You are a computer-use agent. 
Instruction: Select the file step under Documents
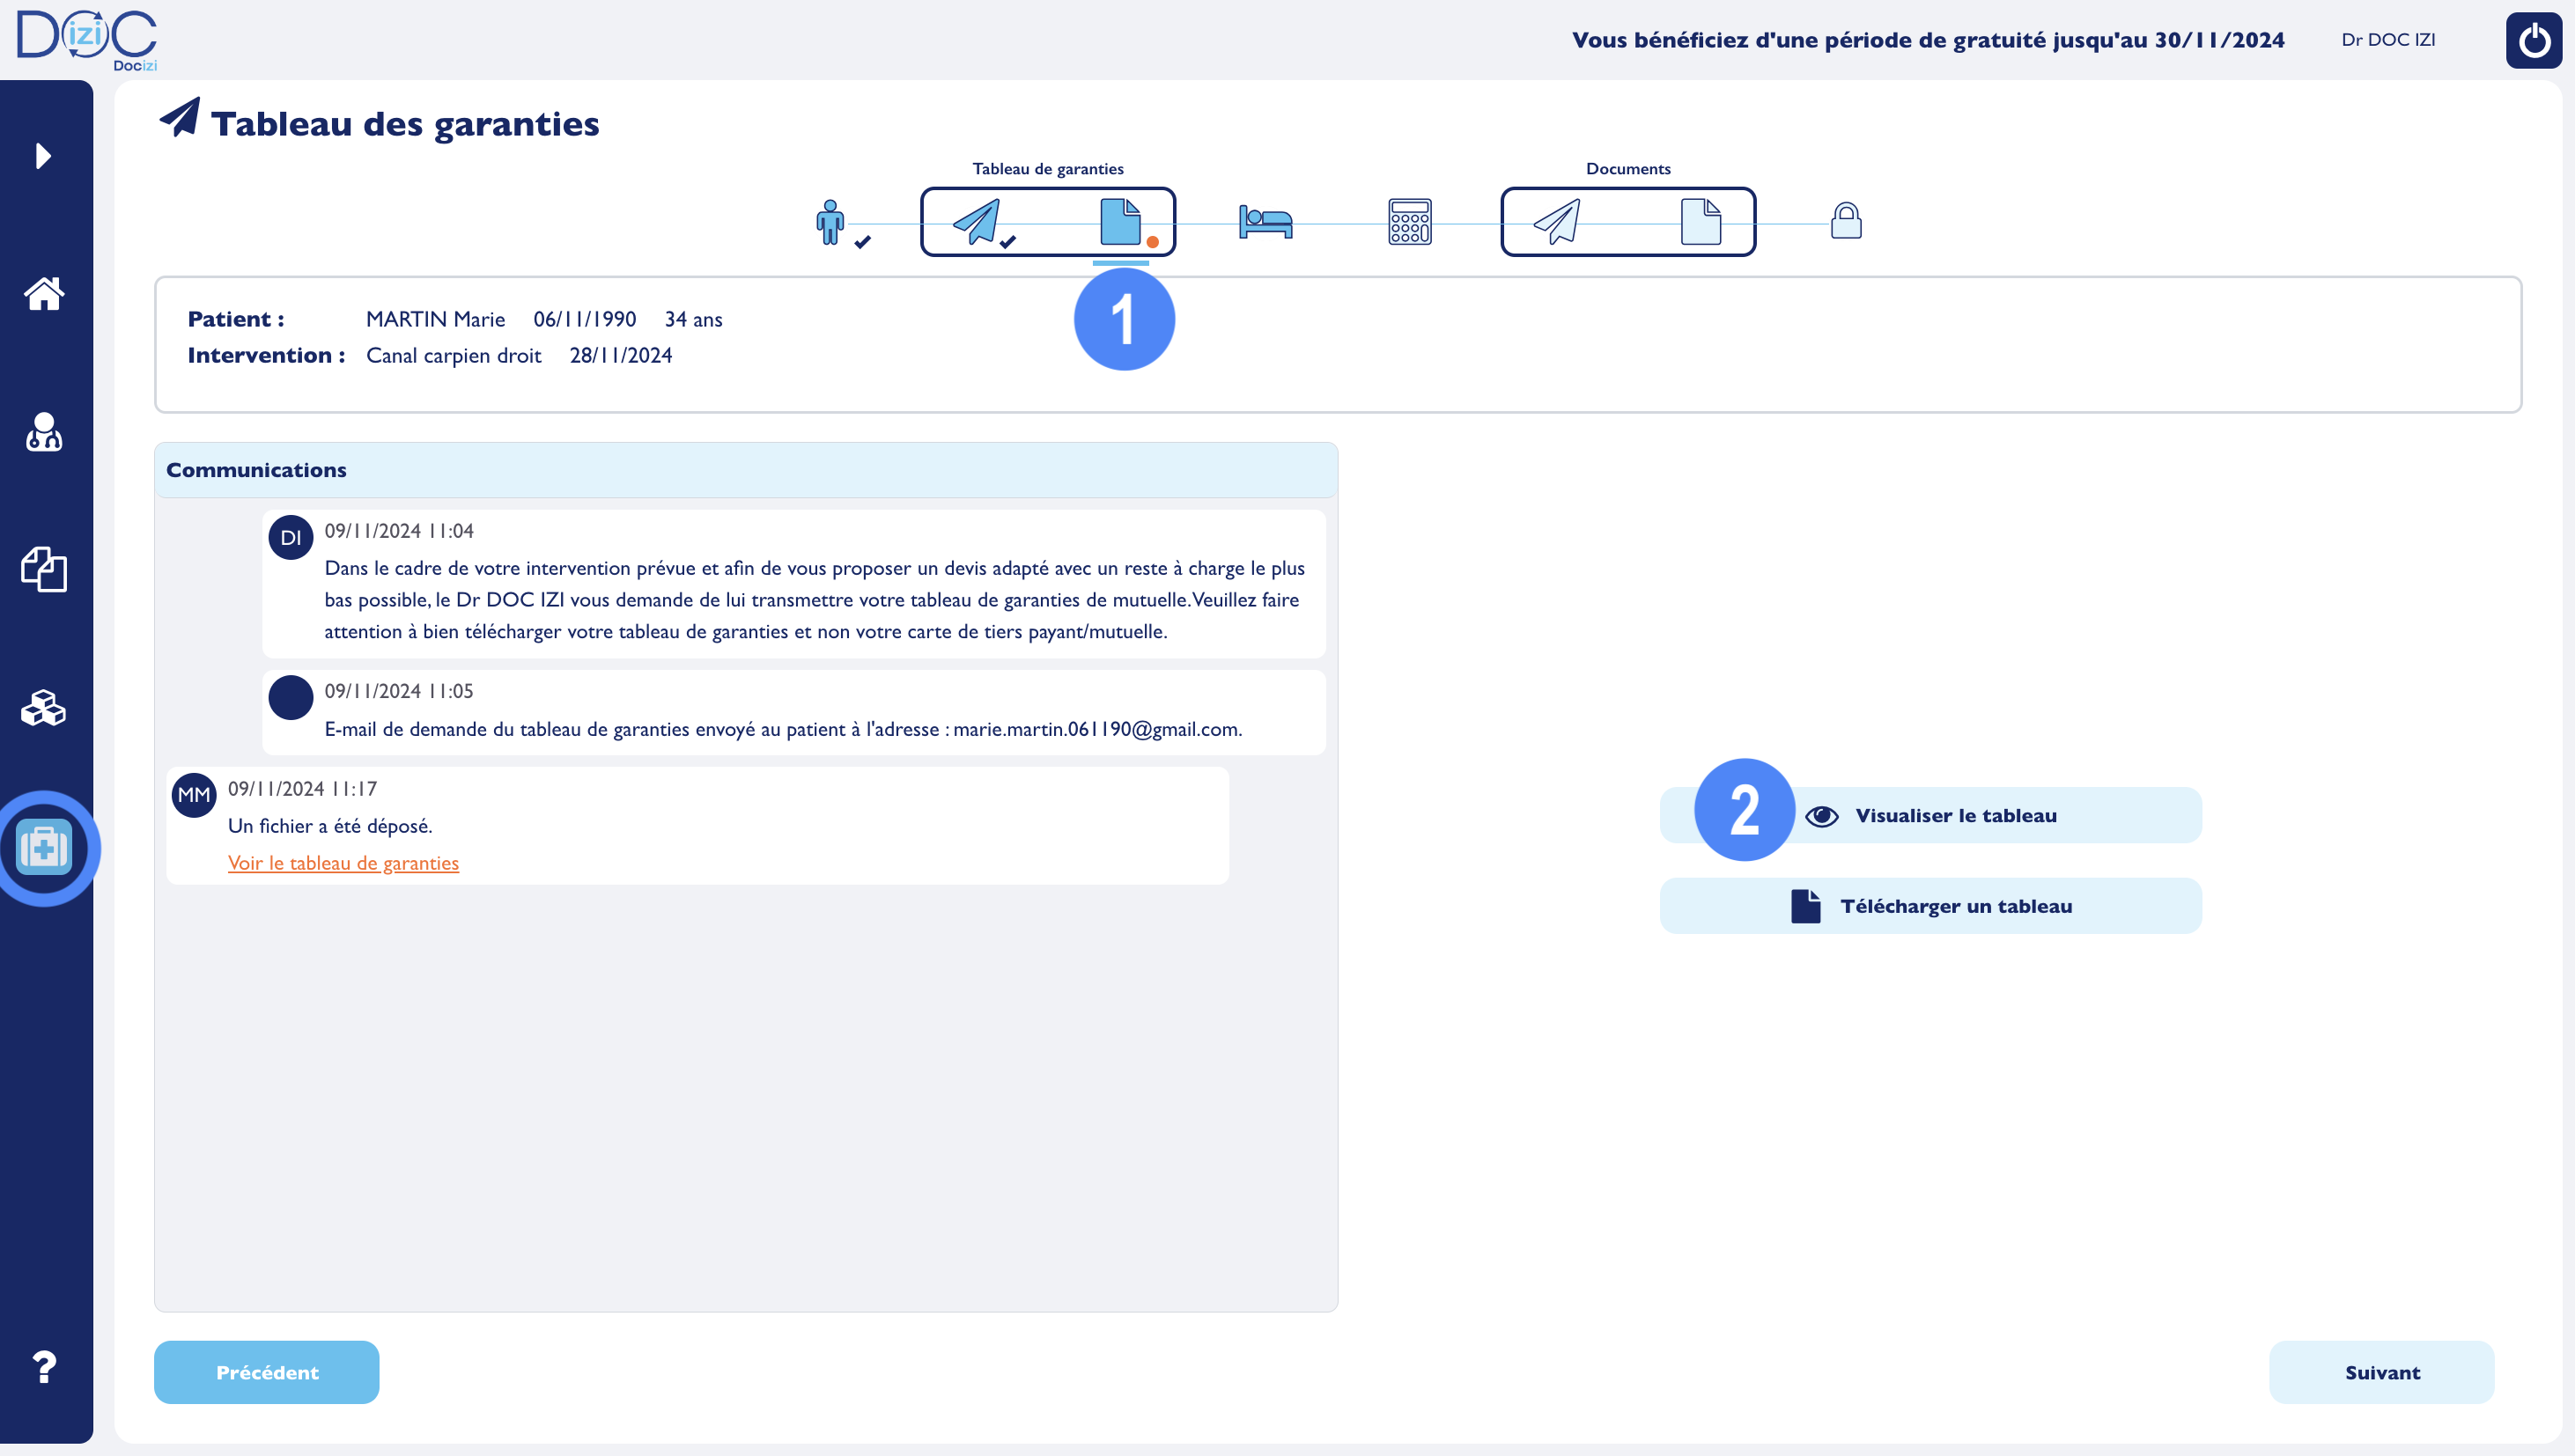[1701, 222]
